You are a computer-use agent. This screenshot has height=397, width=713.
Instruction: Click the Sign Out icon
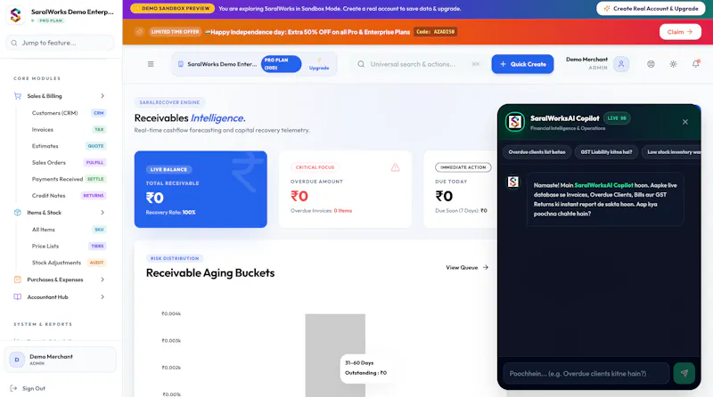pos(13,388)
